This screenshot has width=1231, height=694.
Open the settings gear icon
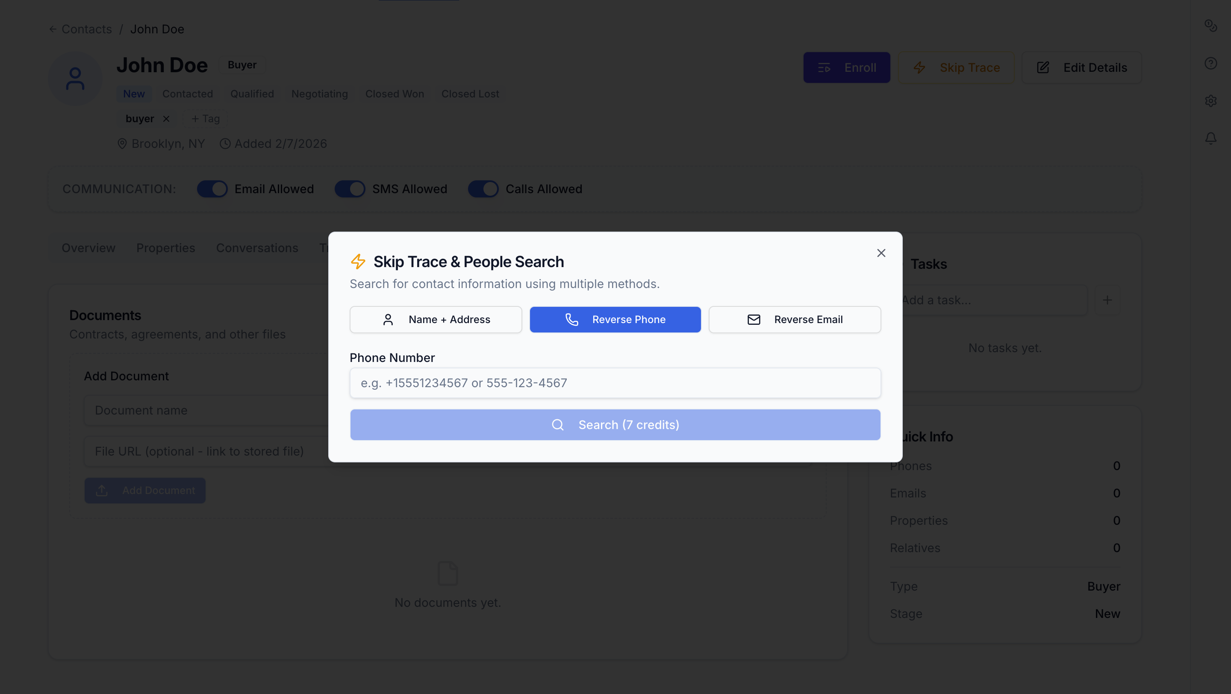1210,101
